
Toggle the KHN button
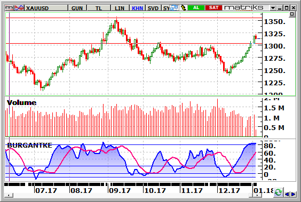coord(138,8)
